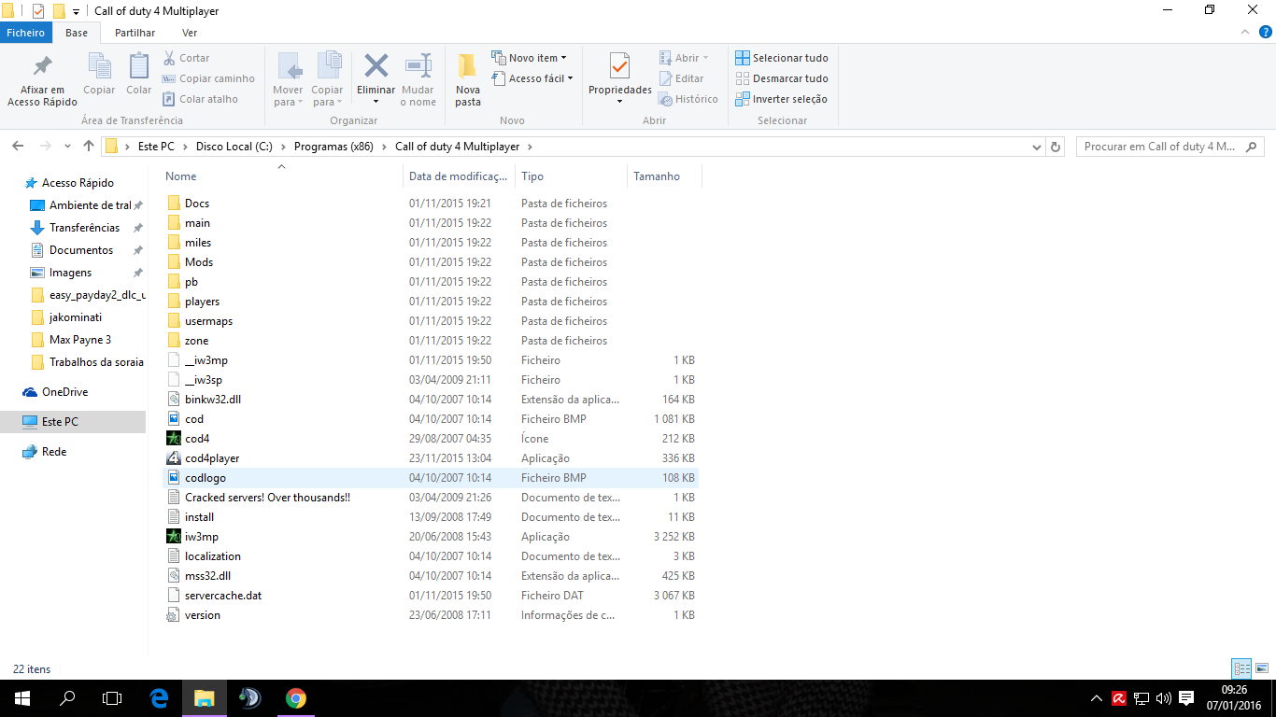Click the Afixar em Acesso Rápido pin icon

(42, 66)
